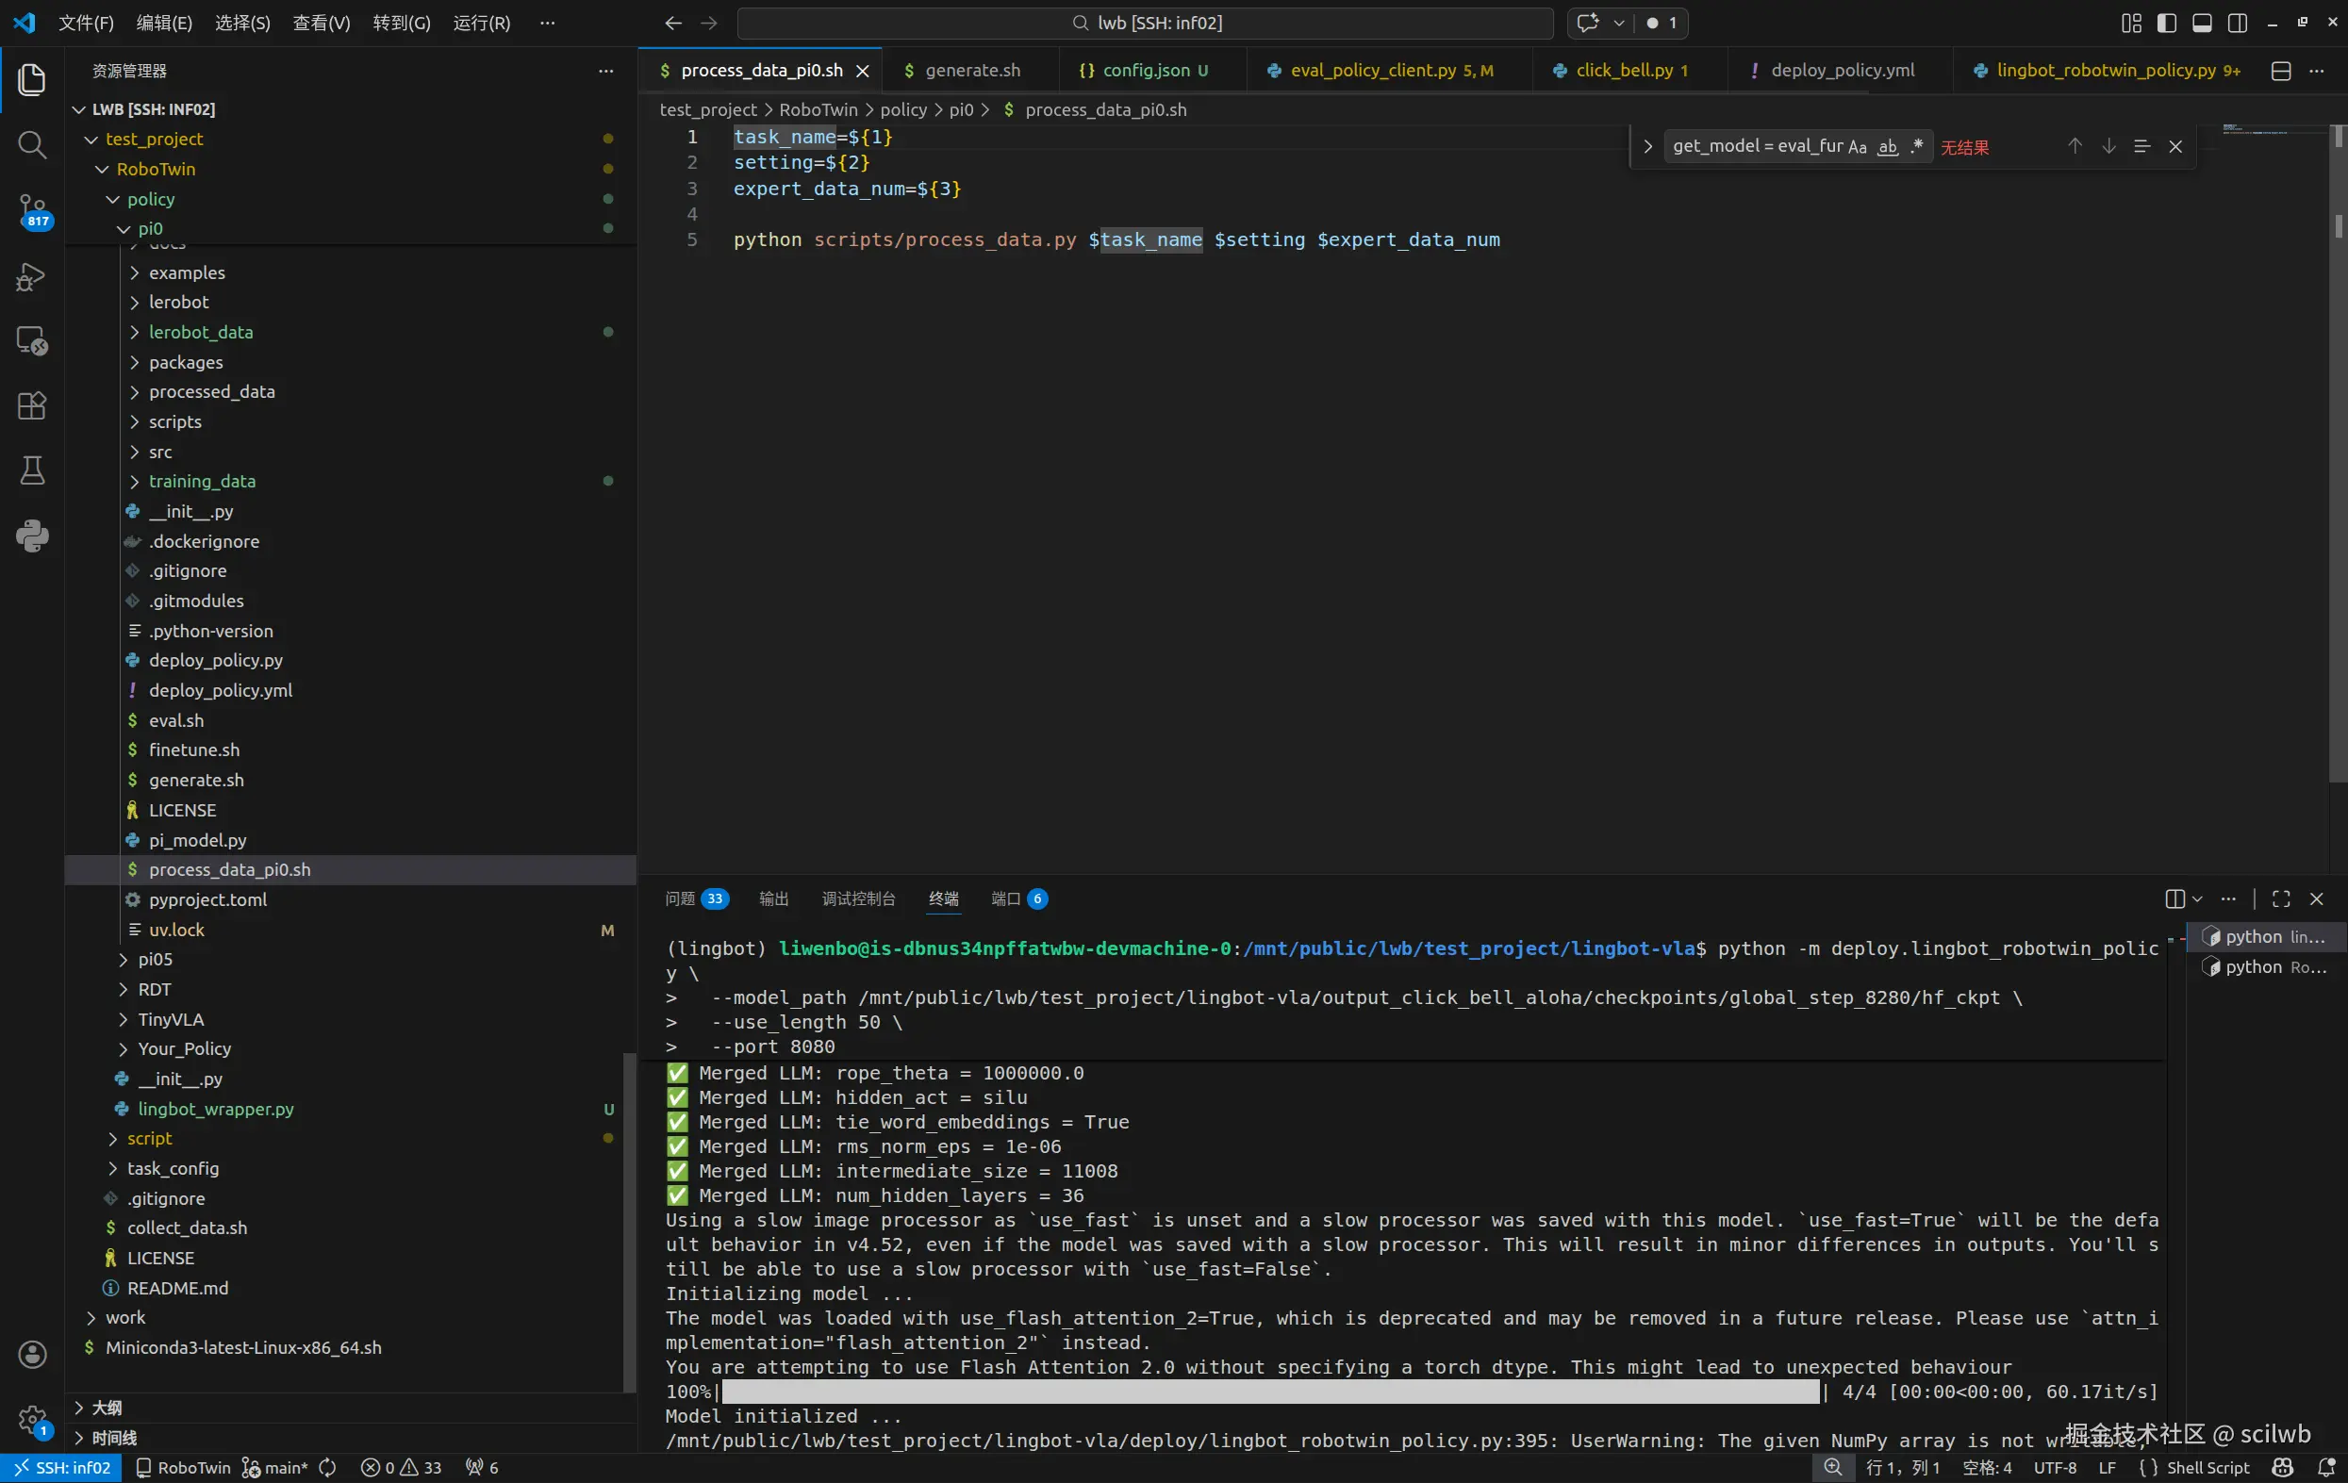
Task: Split the terminal panel
Action: click(2174, 899)
